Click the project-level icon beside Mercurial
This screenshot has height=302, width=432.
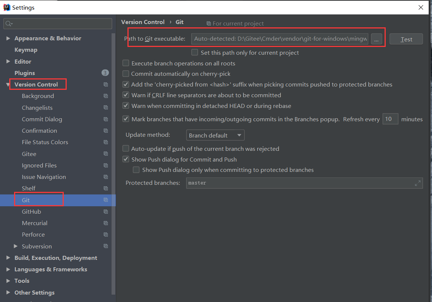coord(106,223)
